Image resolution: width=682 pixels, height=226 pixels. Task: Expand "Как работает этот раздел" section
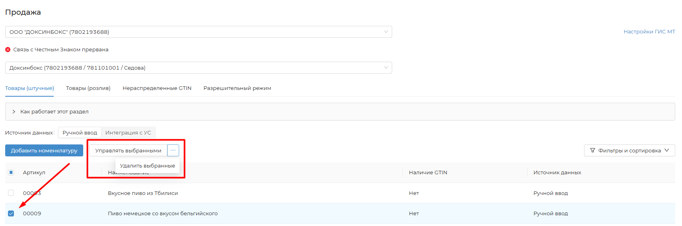(54, 112)
